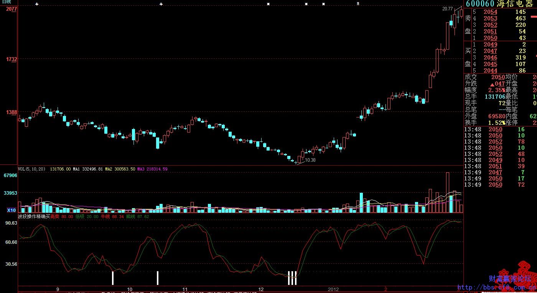Click the 1732 price axis label

click(x=11, y=59)
